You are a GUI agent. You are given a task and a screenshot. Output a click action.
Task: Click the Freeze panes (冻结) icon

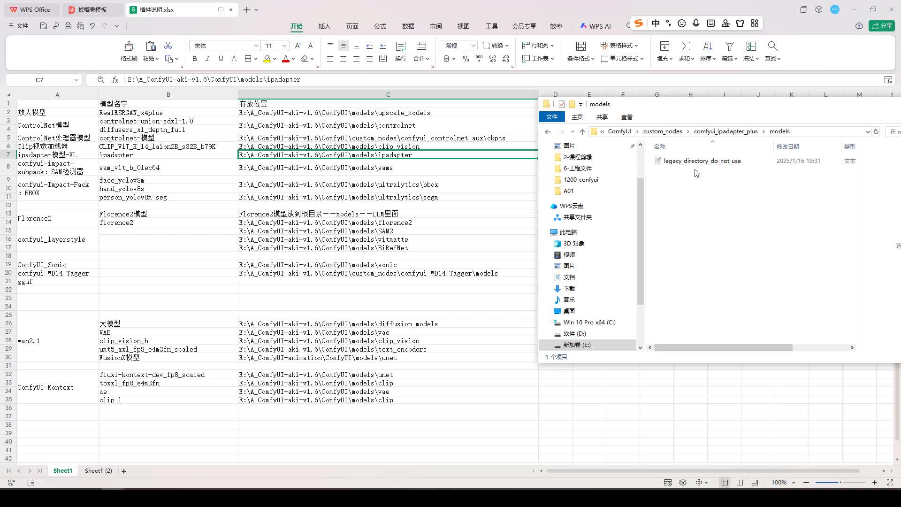(751, 46)
